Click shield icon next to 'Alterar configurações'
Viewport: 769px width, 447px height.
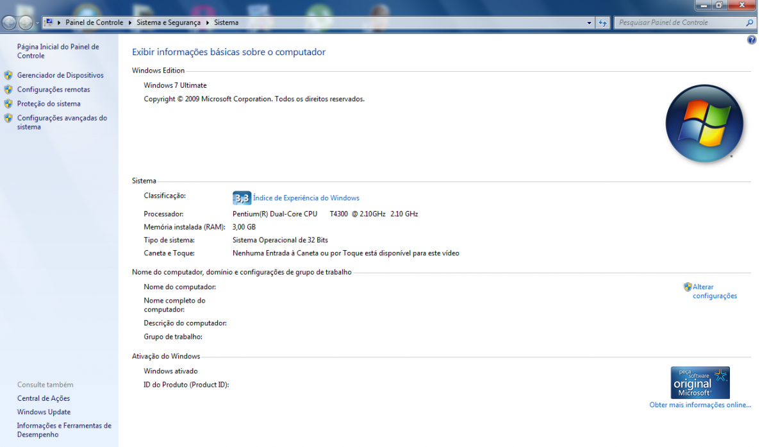tap(688, 287)
